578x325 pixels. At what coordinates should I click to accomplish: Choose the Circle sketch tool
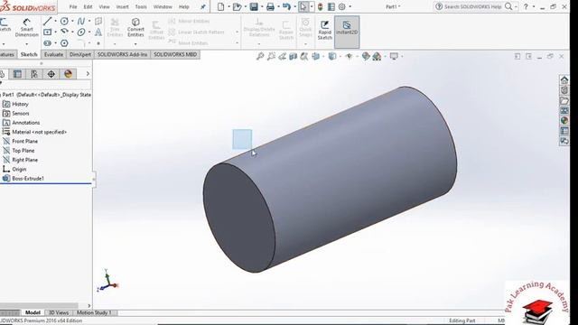[x=64, y=22]
